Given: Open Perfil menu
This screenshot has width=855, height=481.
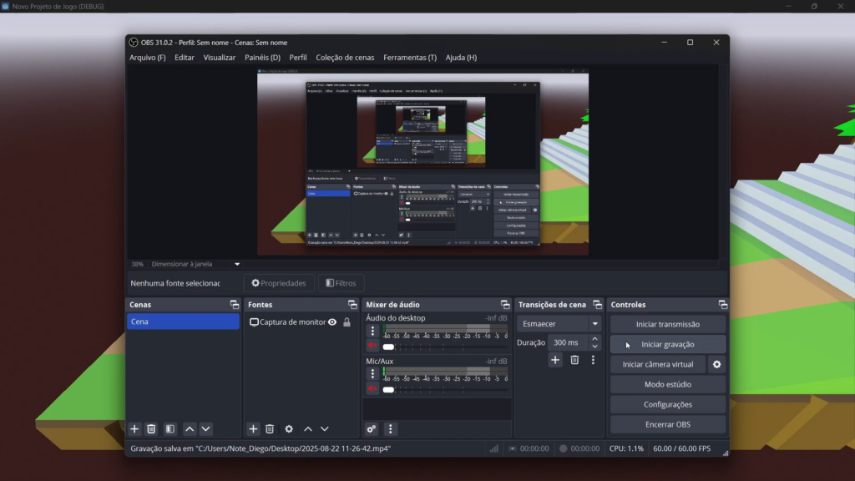Looking at the screenshot, I should (298, 58).
